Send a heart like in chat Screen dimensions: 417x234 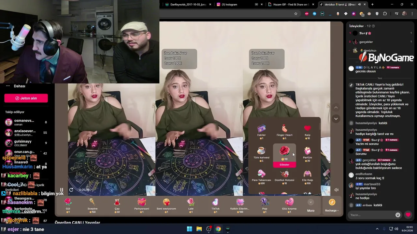coord(408,215)
